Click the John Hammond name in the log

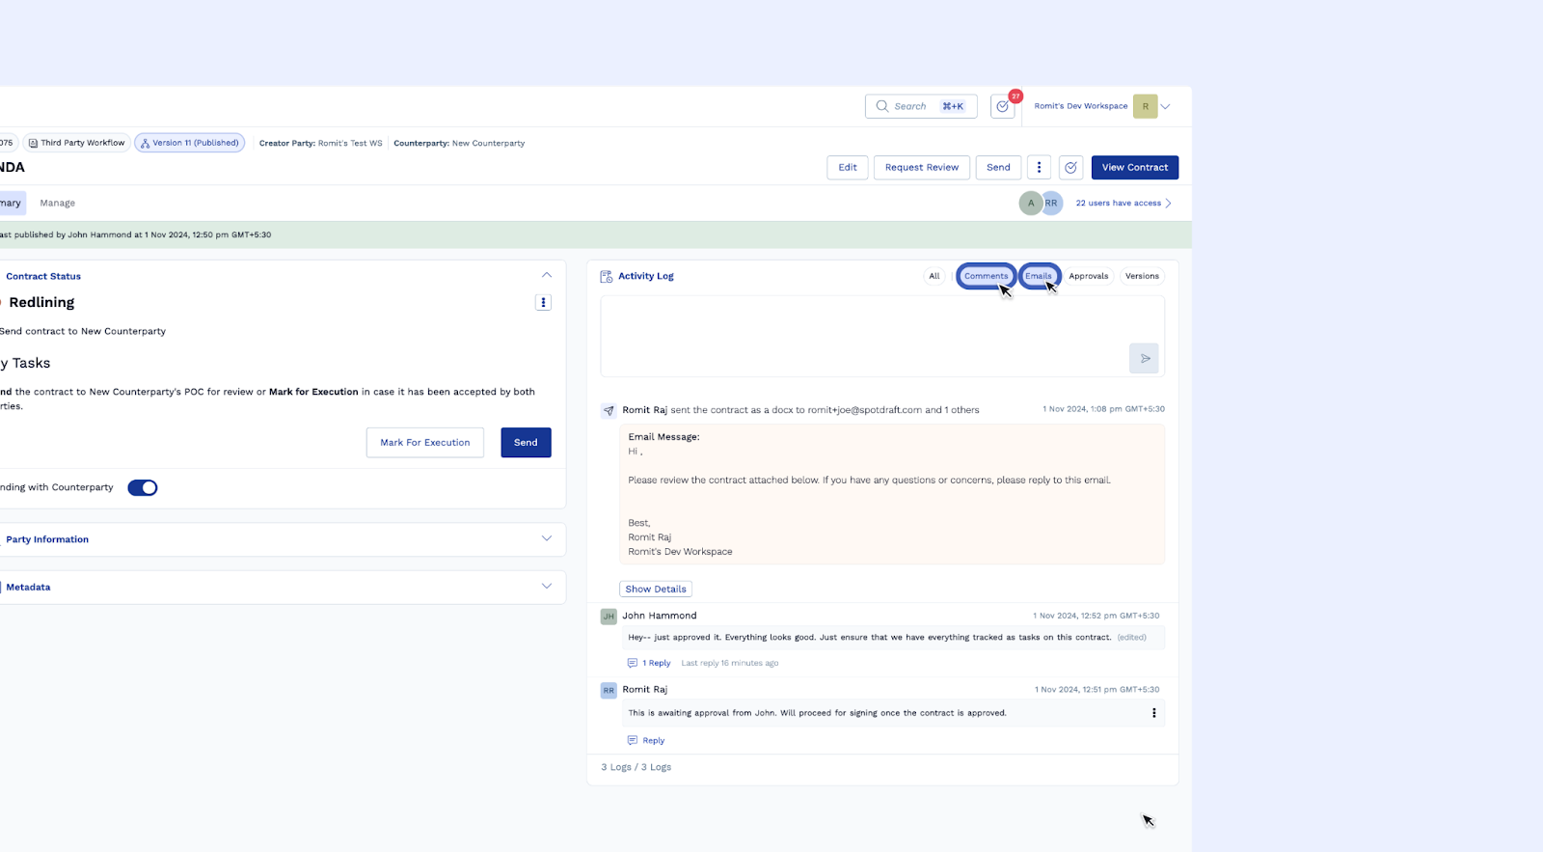tap(660, 616)
